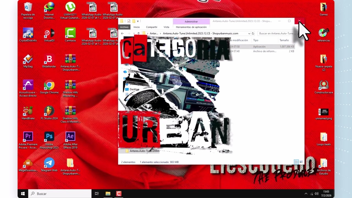Image resolution: width=352 pixels, height=198 pixels.
Task: Click the Administrar contextual tab header
Action: click(191, 21)
